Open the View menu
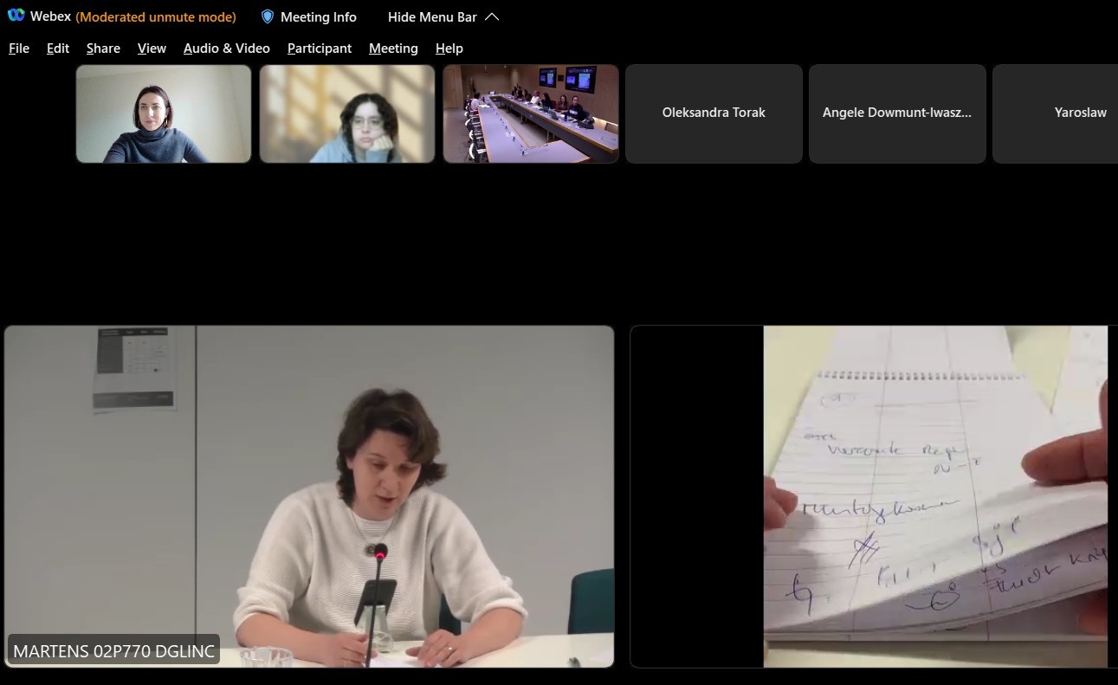The height and width of the screenshot is (685, 1118). (152, 48)
